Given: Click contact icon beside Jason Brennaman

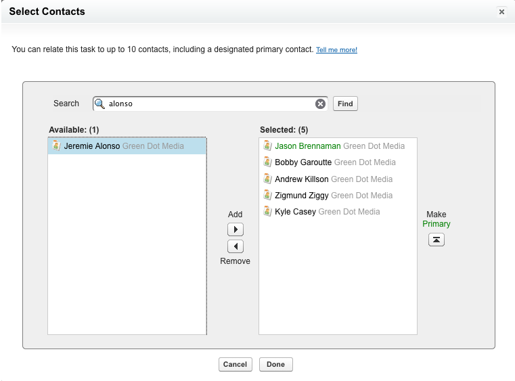Looking at the screenshot, I should pyautogui.click(x=267, y=146).
